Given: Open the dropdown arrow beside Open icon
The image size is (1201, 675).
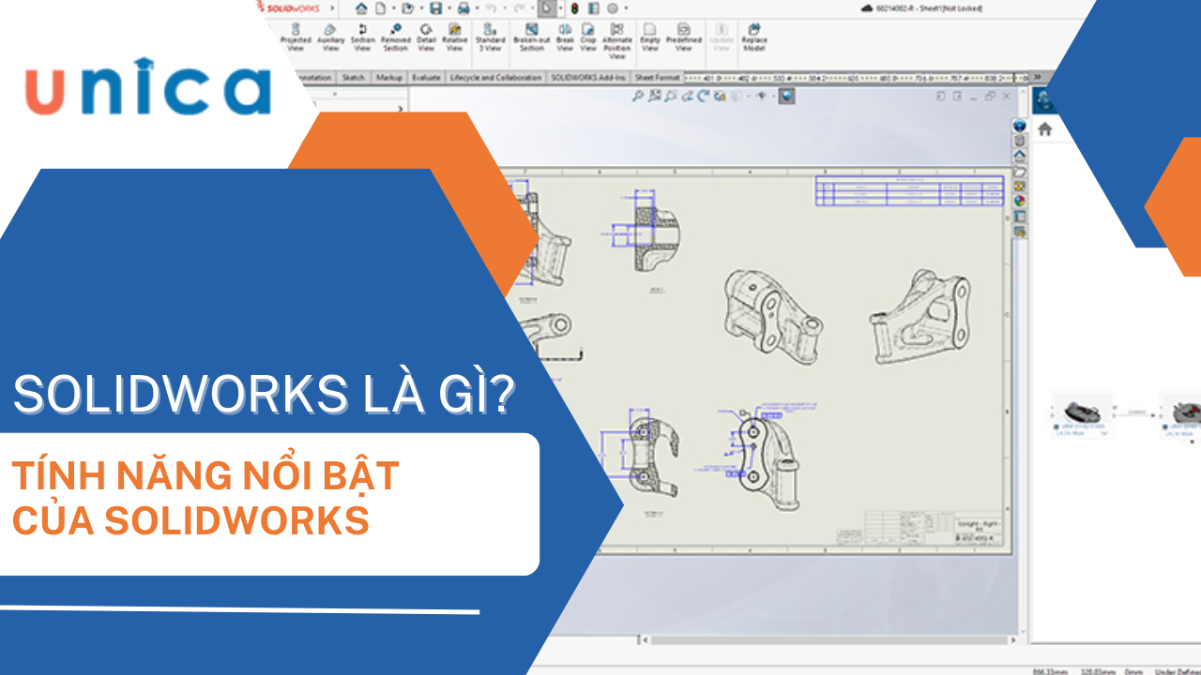Looking at the screenshot, I should coord(421,8).
